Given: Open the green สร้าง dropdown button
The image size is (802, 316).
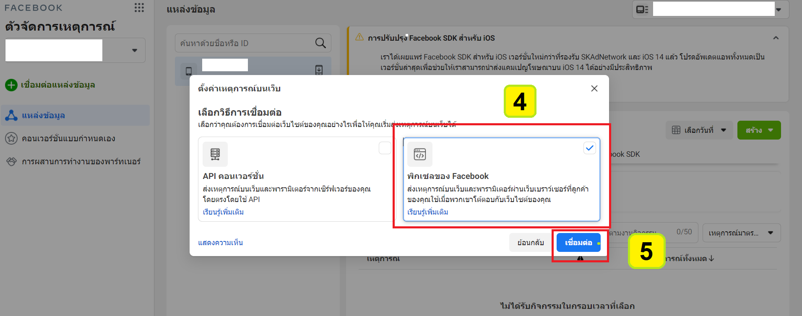Looking at the screenshot, I should click(759, 130).
